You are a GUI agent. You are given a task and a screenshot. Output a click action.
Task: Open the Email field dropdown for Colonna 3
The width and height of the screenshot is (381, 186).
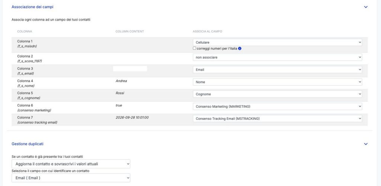pyautogui.click(x=277, y=70)
